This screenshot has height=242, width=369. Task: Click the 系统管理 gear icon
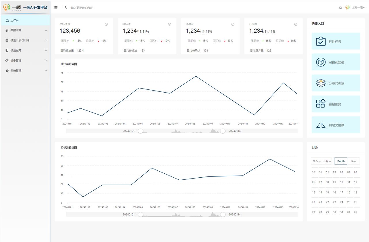(x=7, y=71)
